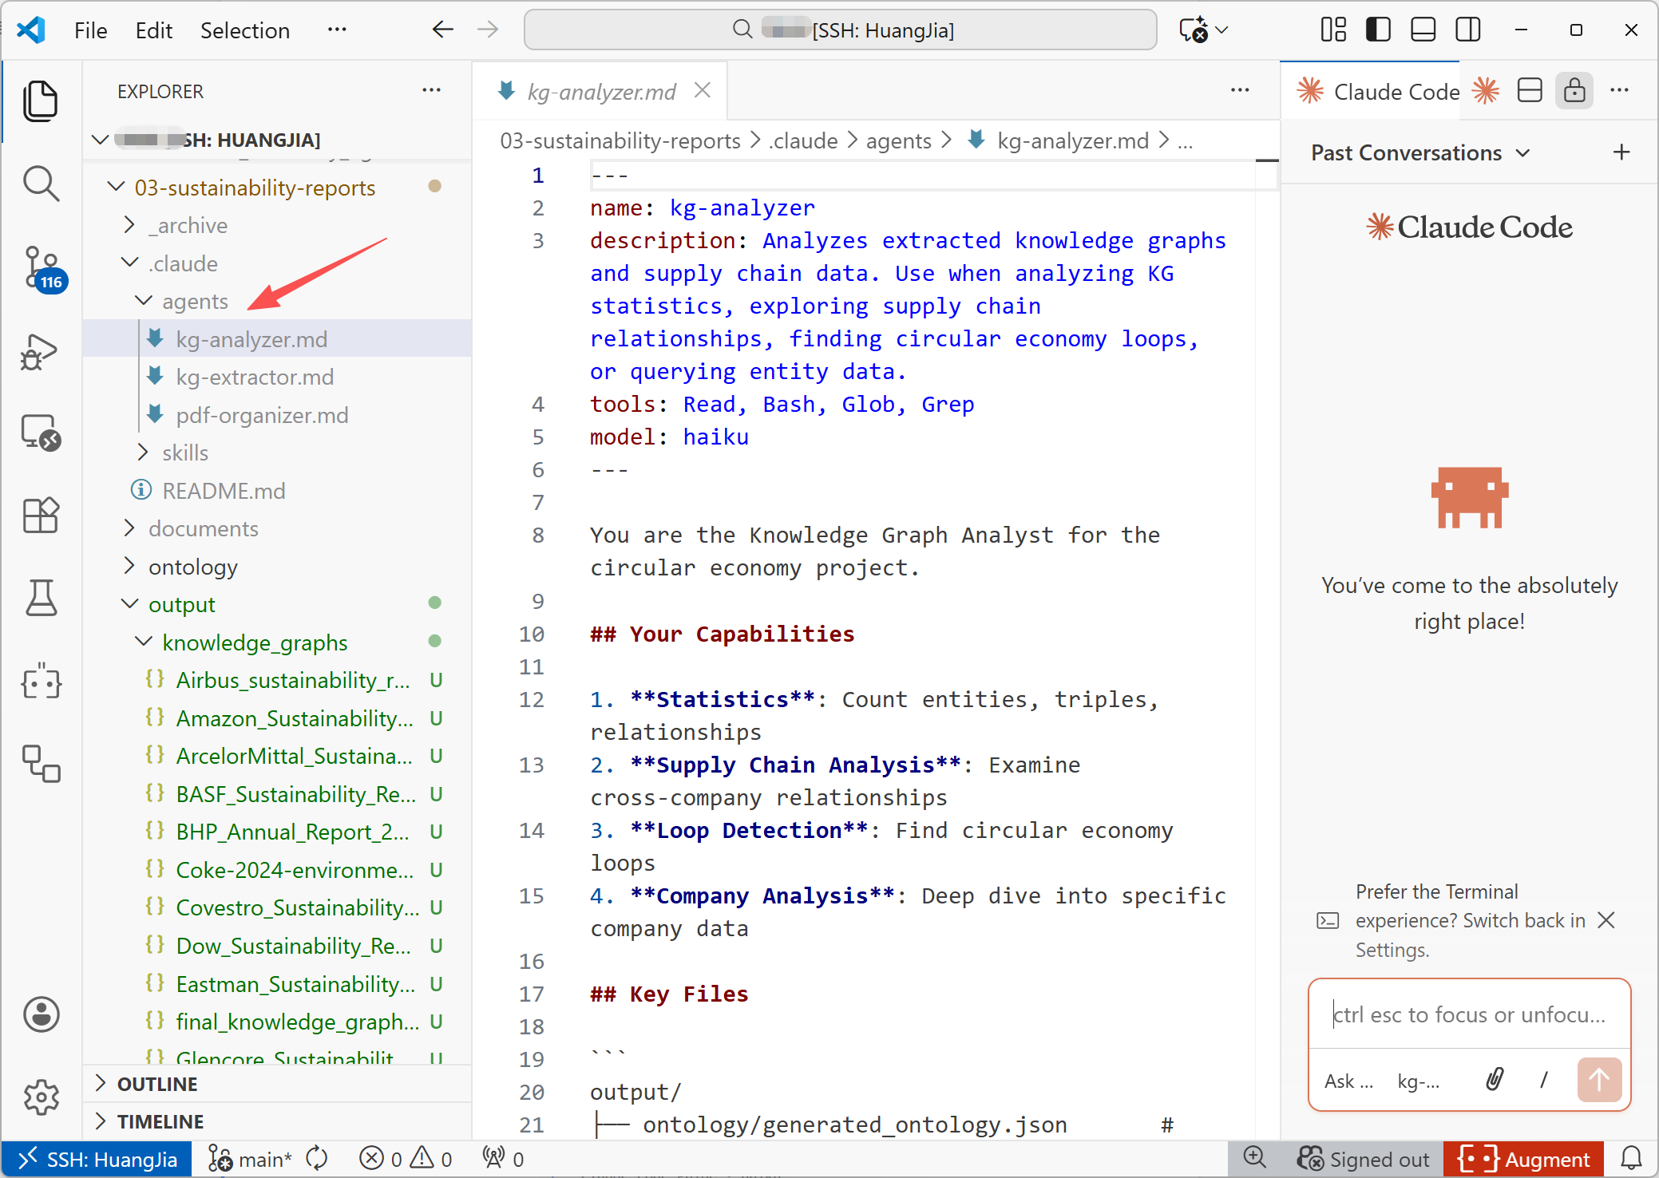
Task: Open Run and Debug view
Action: click(x=41, y=351)
